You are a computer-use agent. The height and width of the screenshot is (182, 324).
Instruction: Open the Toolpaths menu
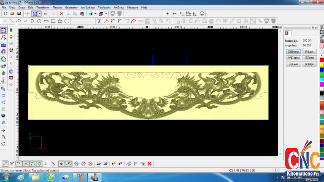click(x=104, y=8)
